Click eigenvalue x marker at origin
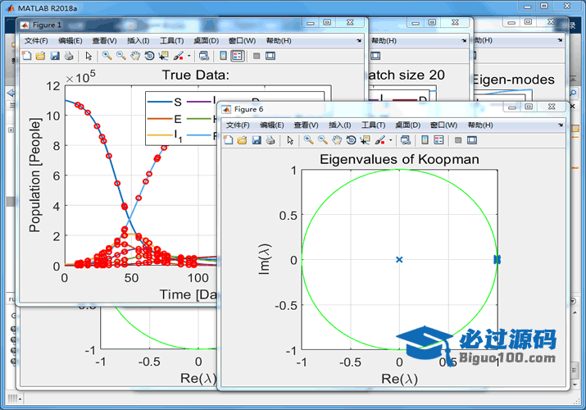The image size is (586, 410). (399, 259)
